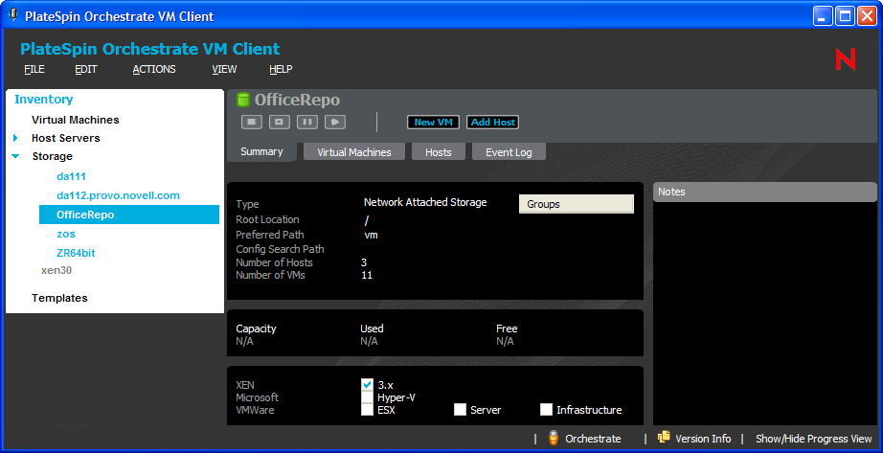
Task: Expand the Host Servers tree node
Action: [x=16, y=138]
